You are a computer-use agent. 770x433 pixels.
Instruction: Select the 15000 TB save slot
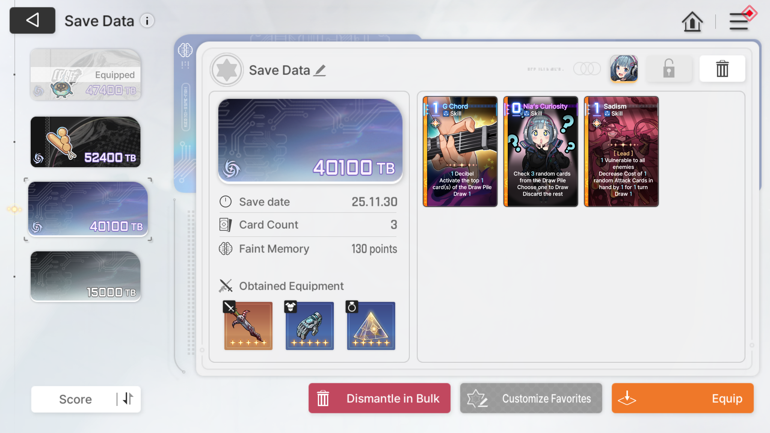[x=85, y=276]
